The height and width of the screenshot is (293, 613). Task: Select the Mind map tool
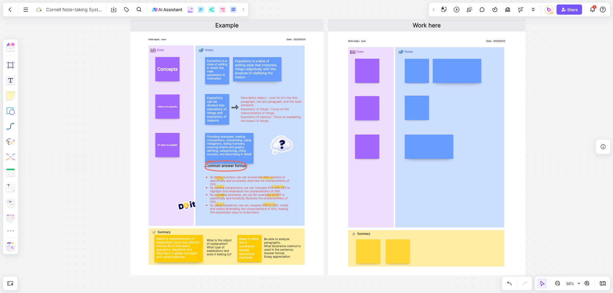pos(11,157)
